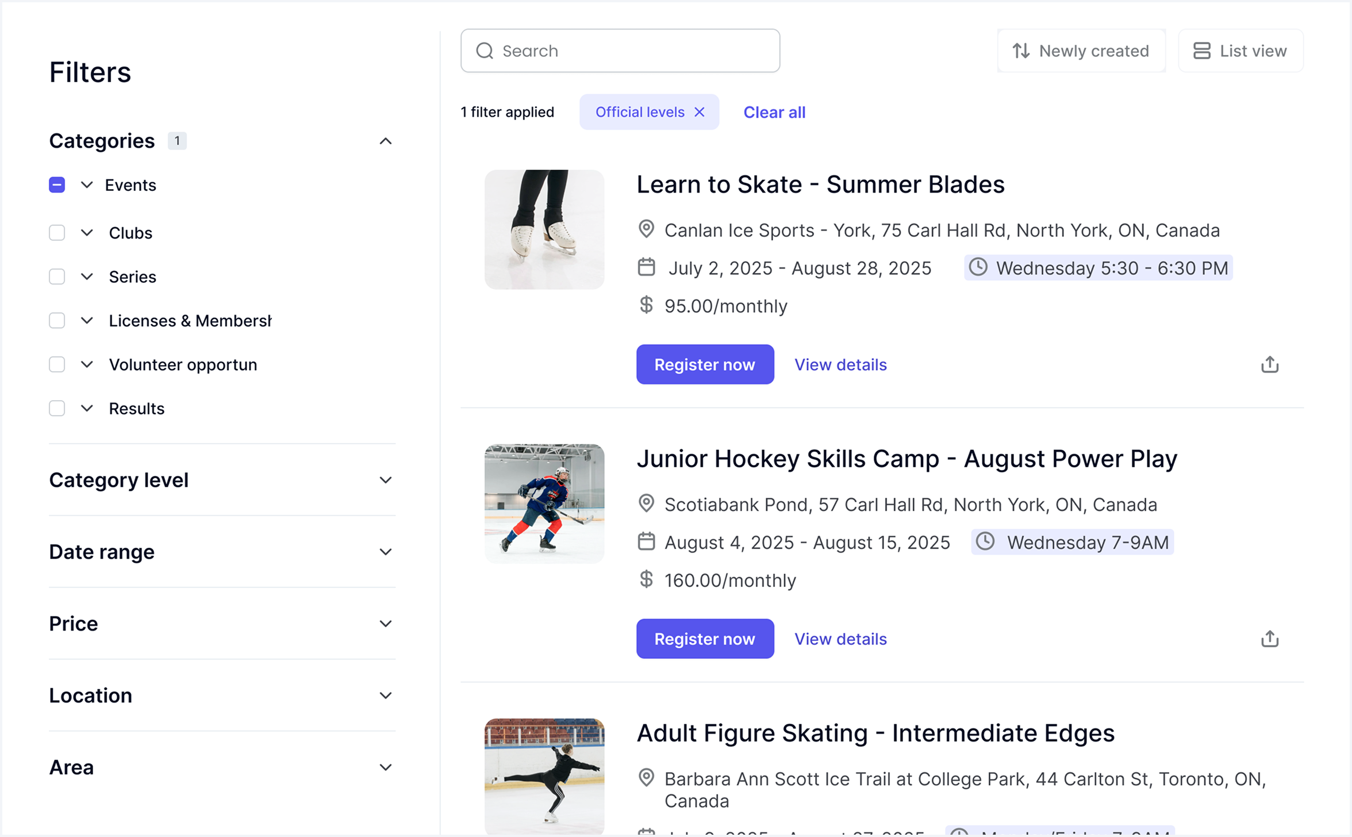Click the calendar icon beside August 4, 2025

coord(646,542)
